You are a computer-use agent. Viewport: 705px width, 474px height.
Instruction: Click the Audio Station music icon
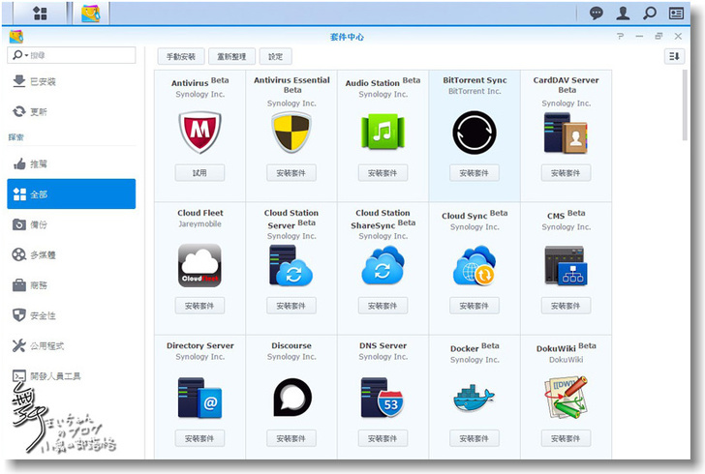[x=383, y=133]
